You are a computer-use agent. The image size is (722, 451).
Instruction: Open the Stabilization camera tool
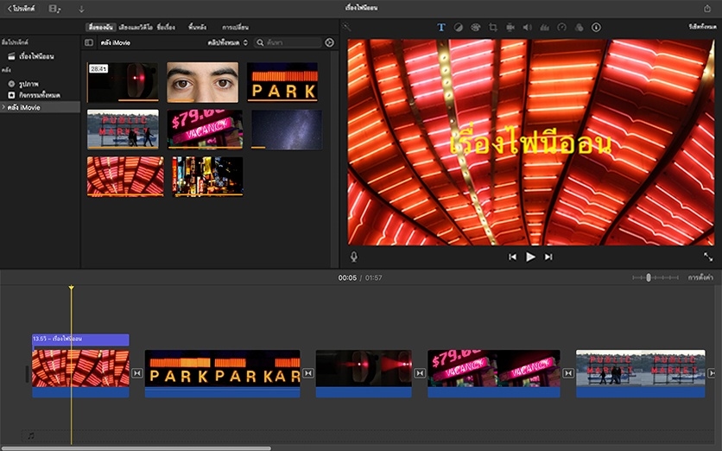point(510,27)
